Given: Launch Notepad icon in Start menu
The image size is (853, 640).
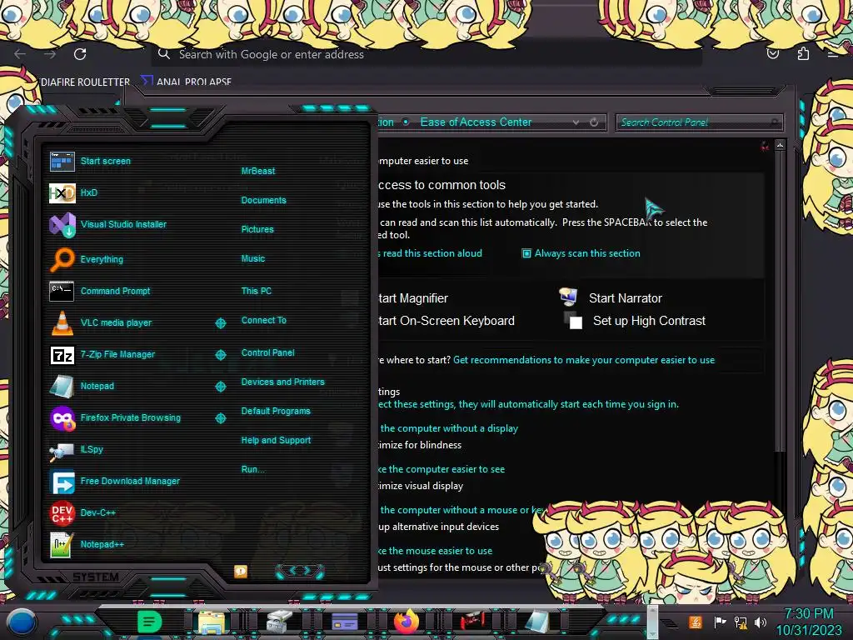Looking at the screenshot, I should [62, 387].
